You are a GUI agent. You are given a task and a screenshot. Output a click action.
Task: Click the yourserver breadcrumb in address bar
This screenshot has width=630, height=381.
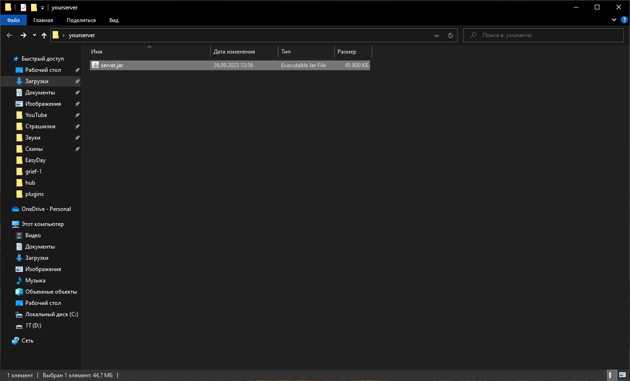(82, 35)
